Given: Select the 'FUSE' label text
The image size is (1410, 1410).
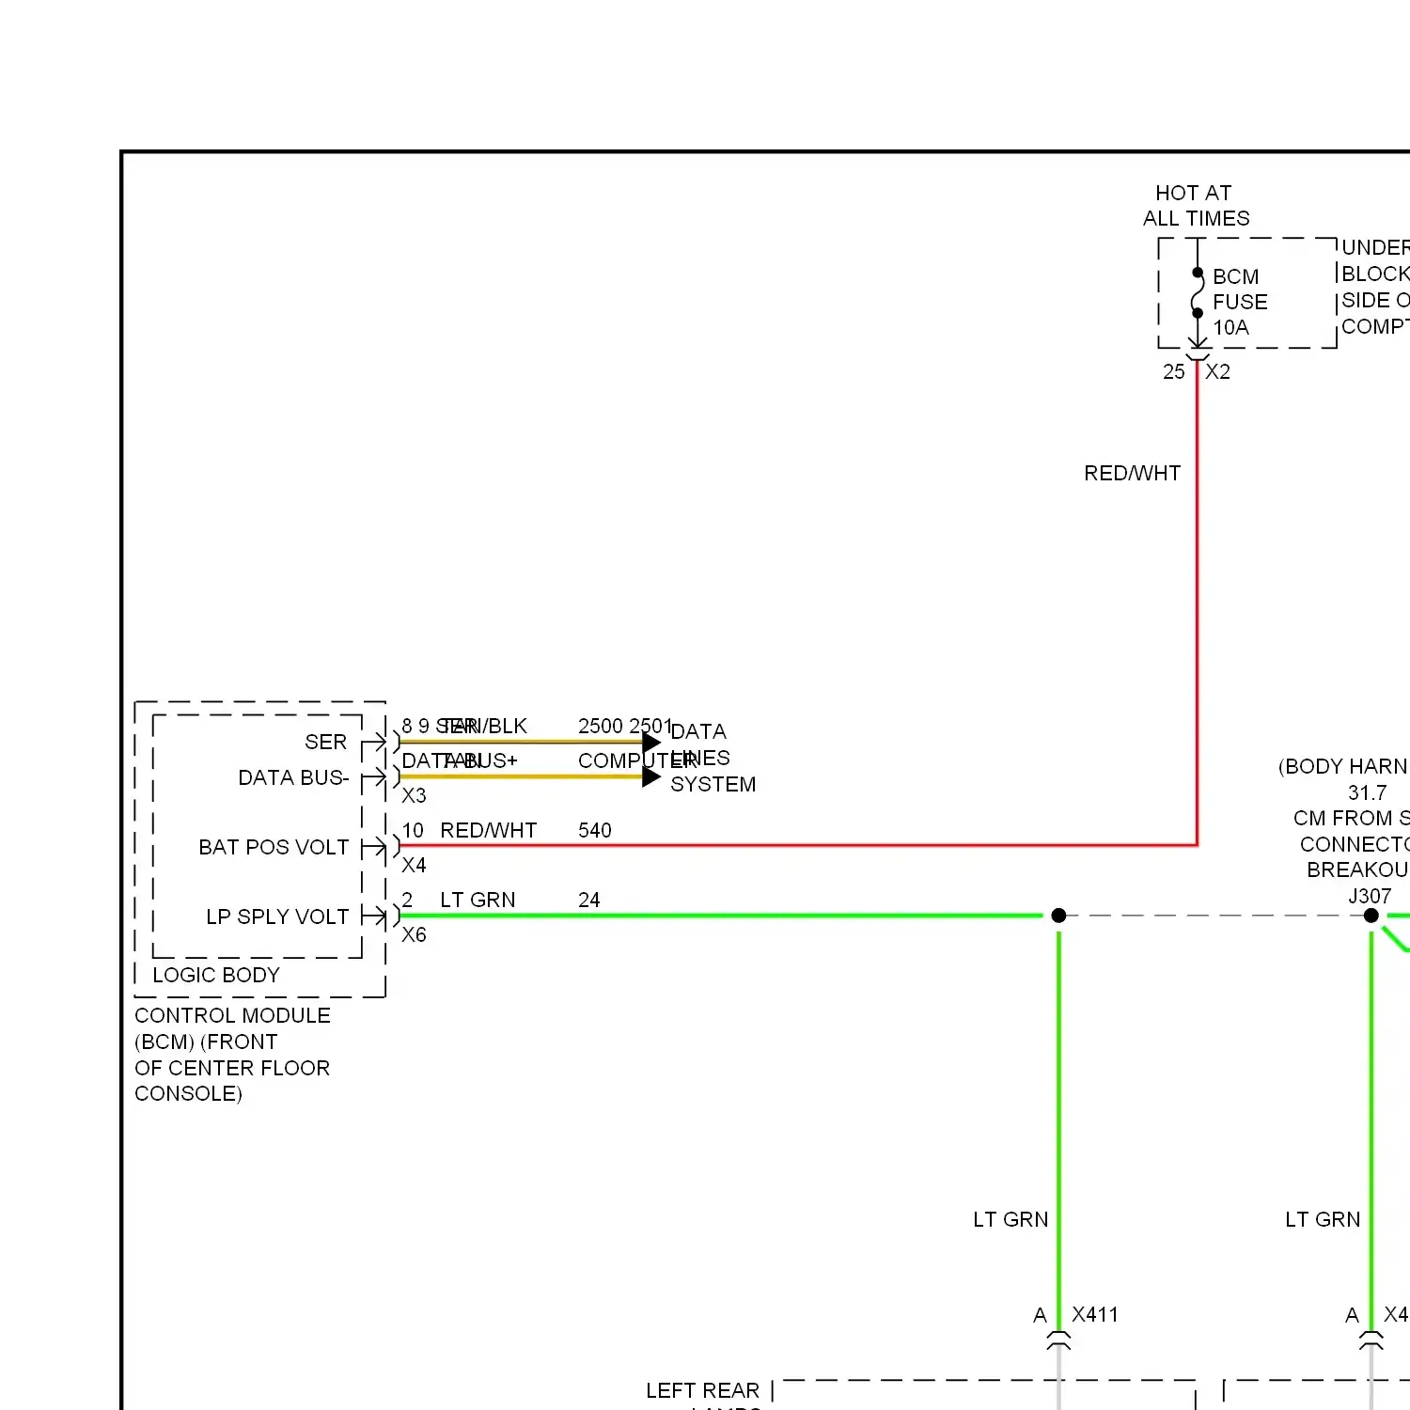Looking at the screenshot, I should pos(1240,302).
